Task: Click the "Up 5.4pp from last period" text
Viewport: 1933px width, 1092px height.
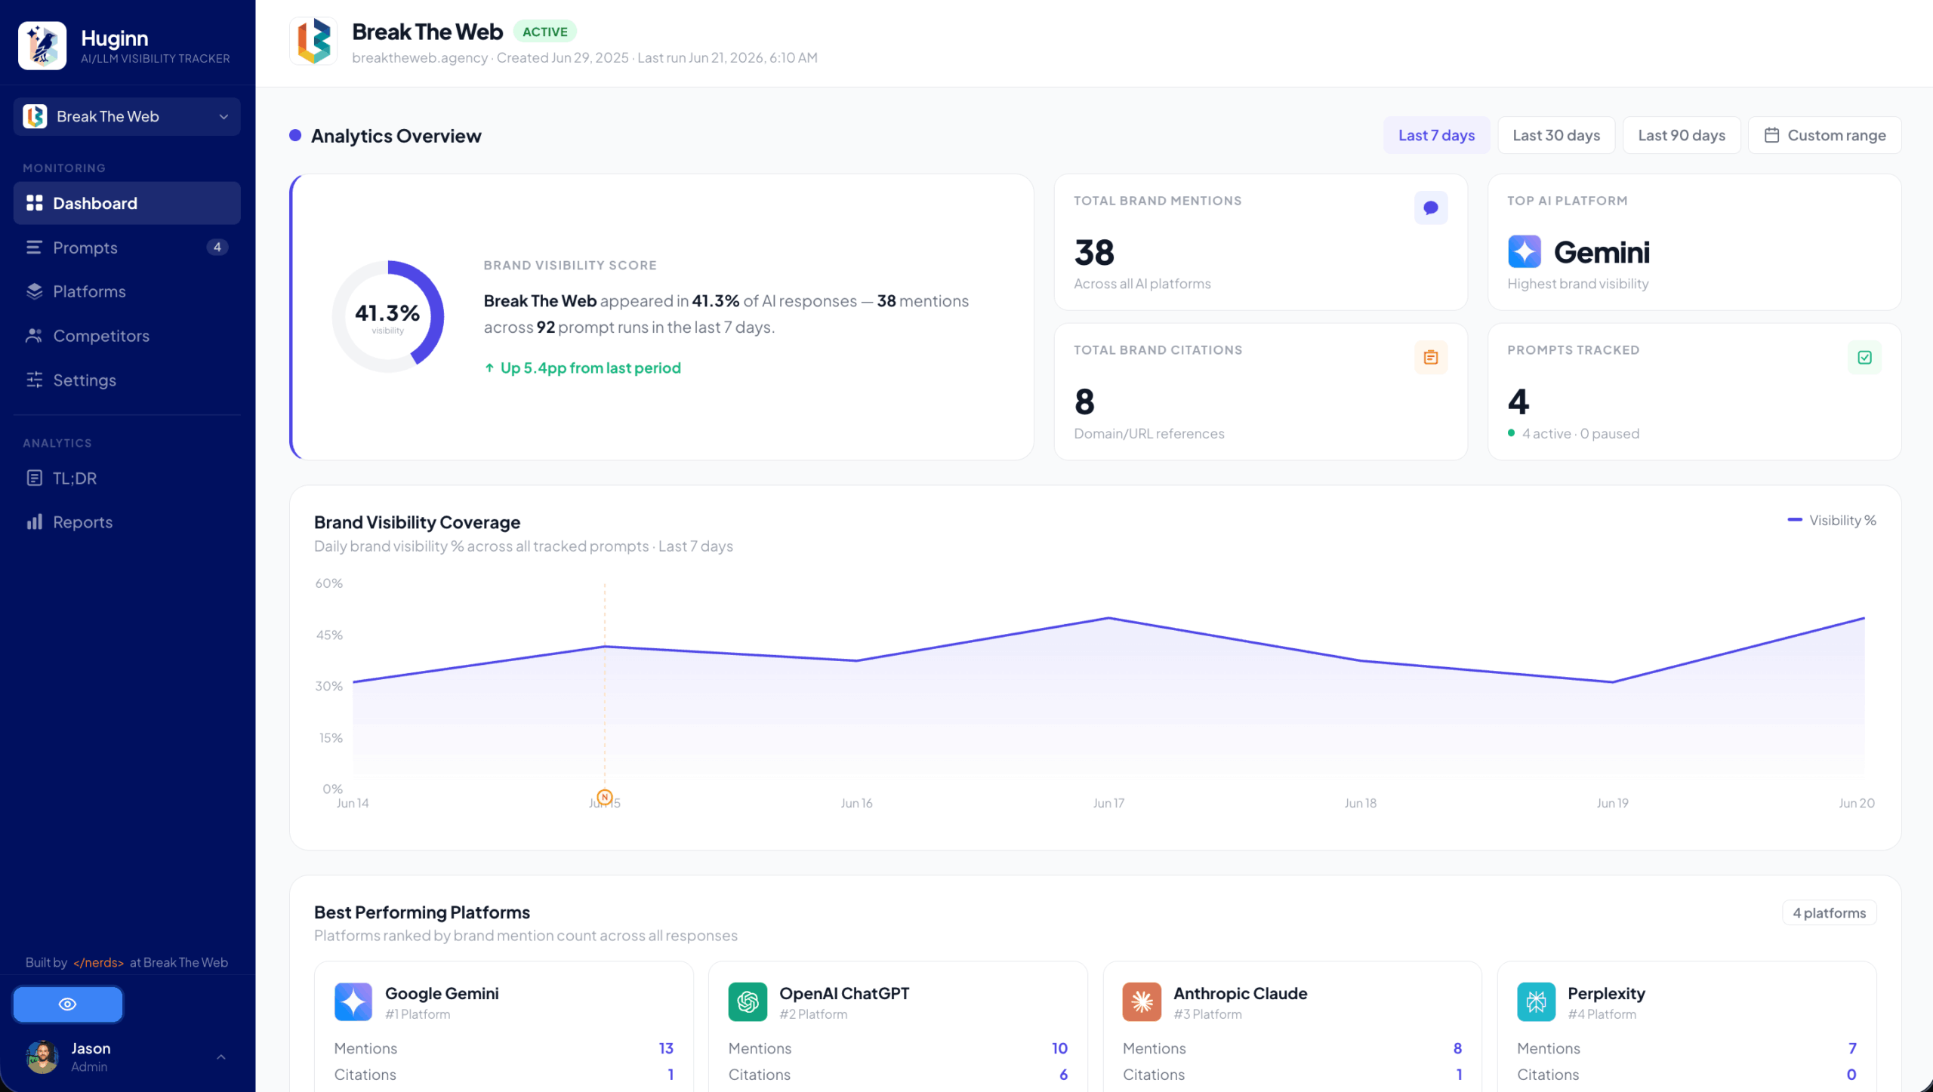Action: [590, 368]
